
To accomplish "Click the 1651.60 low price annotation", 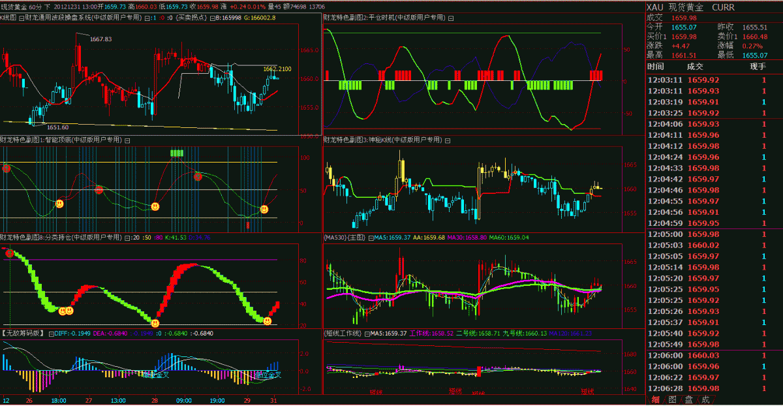I will (x=57, y=127).
